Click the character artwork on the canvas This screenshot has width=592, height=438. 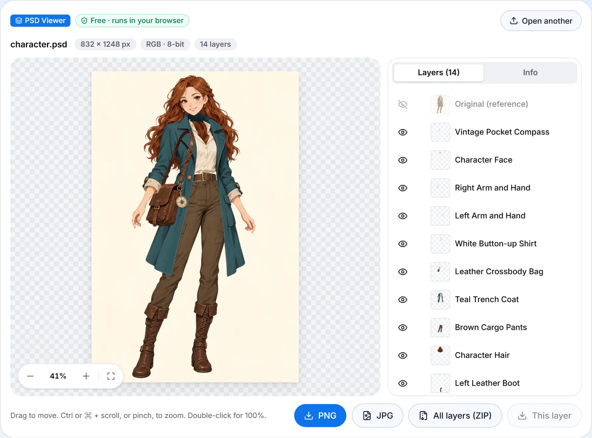pos(195,227)
